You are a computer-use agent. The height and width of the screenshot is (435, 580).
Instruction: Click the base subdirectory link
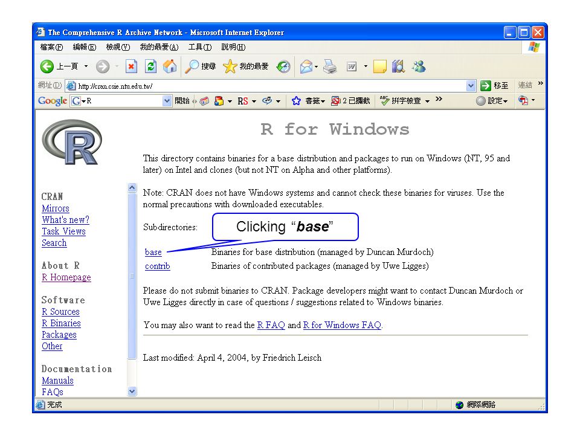click(x=153, y=253)
